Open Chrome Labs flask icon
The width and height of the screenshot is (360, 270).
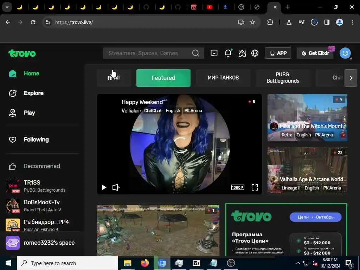[x=289, y=22]
